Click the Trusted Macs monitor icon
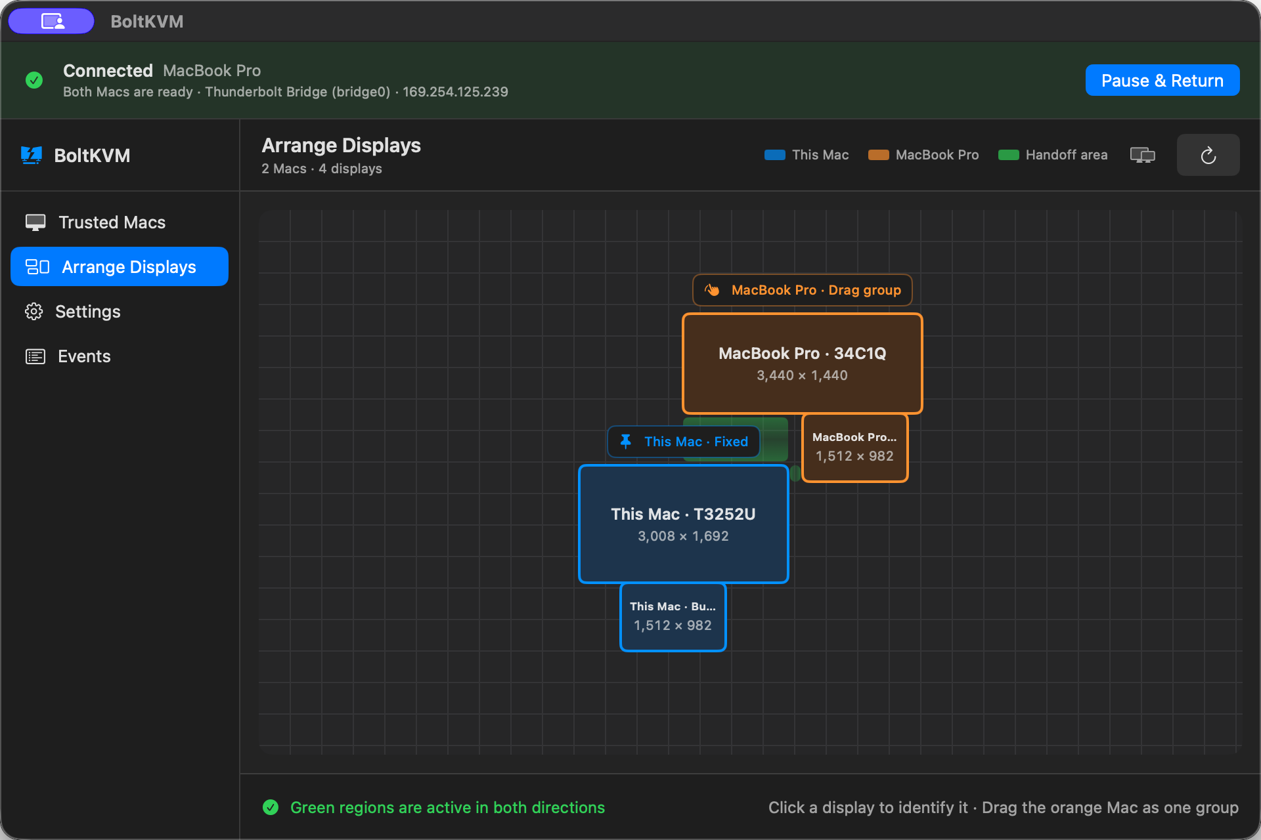The width and height of the screenshot is (1261, 840). click(x=35, y=222)
